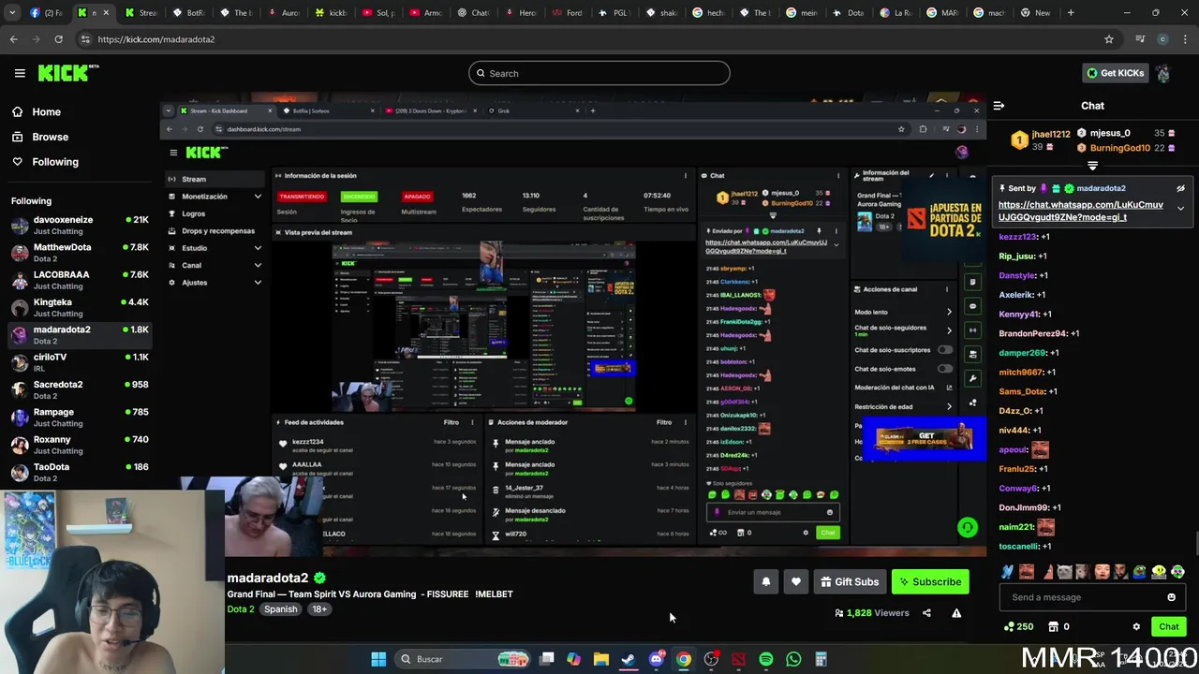The width and height of the screenshot is (1199, 674).
Task: Expand Estudio in streamed dashboard
Action: [x=258, y=248]
